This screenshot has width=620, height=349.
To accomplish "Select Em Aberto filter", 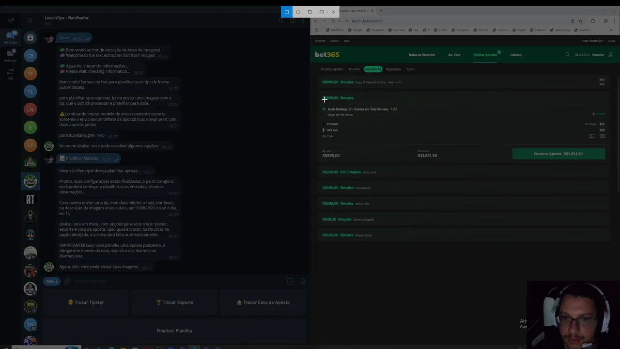I will (373, 69).
